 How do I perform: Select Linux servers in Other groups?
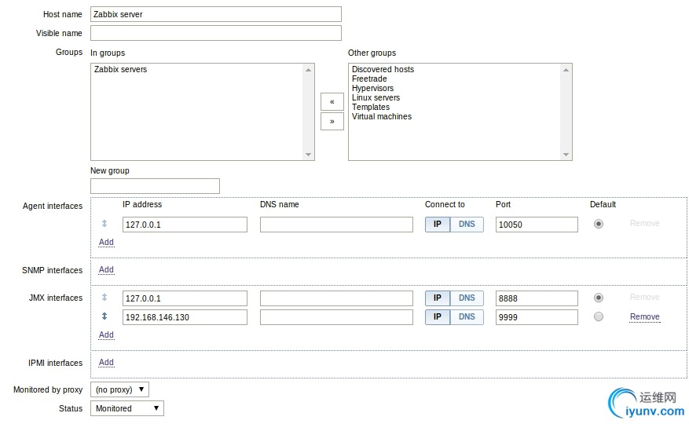click(376, 97)
